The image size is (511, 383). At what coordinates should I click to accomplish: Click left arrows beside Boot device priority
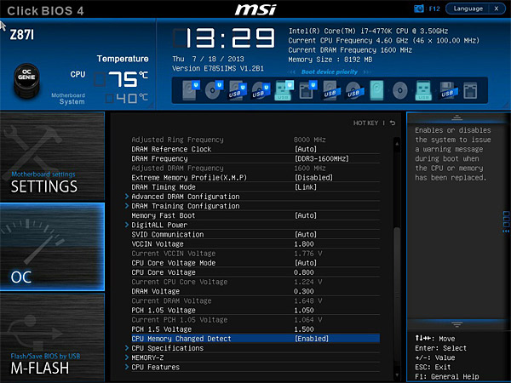pos(292,72)
